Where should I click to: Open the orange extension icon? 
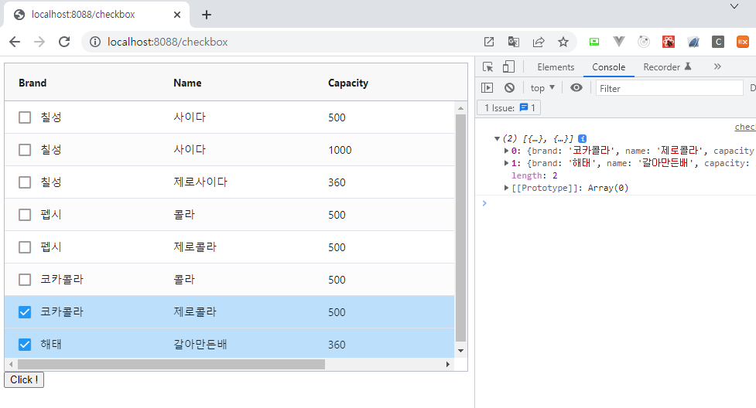coord(743,42)
